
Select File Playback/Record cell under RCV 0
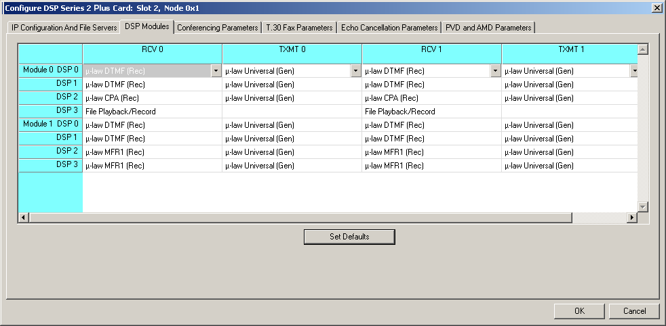pos(152,112)
